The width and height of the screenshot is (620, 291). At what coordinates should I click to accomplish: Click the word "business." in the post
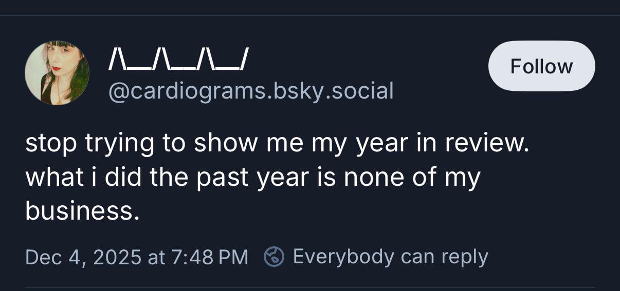point(82,210)
